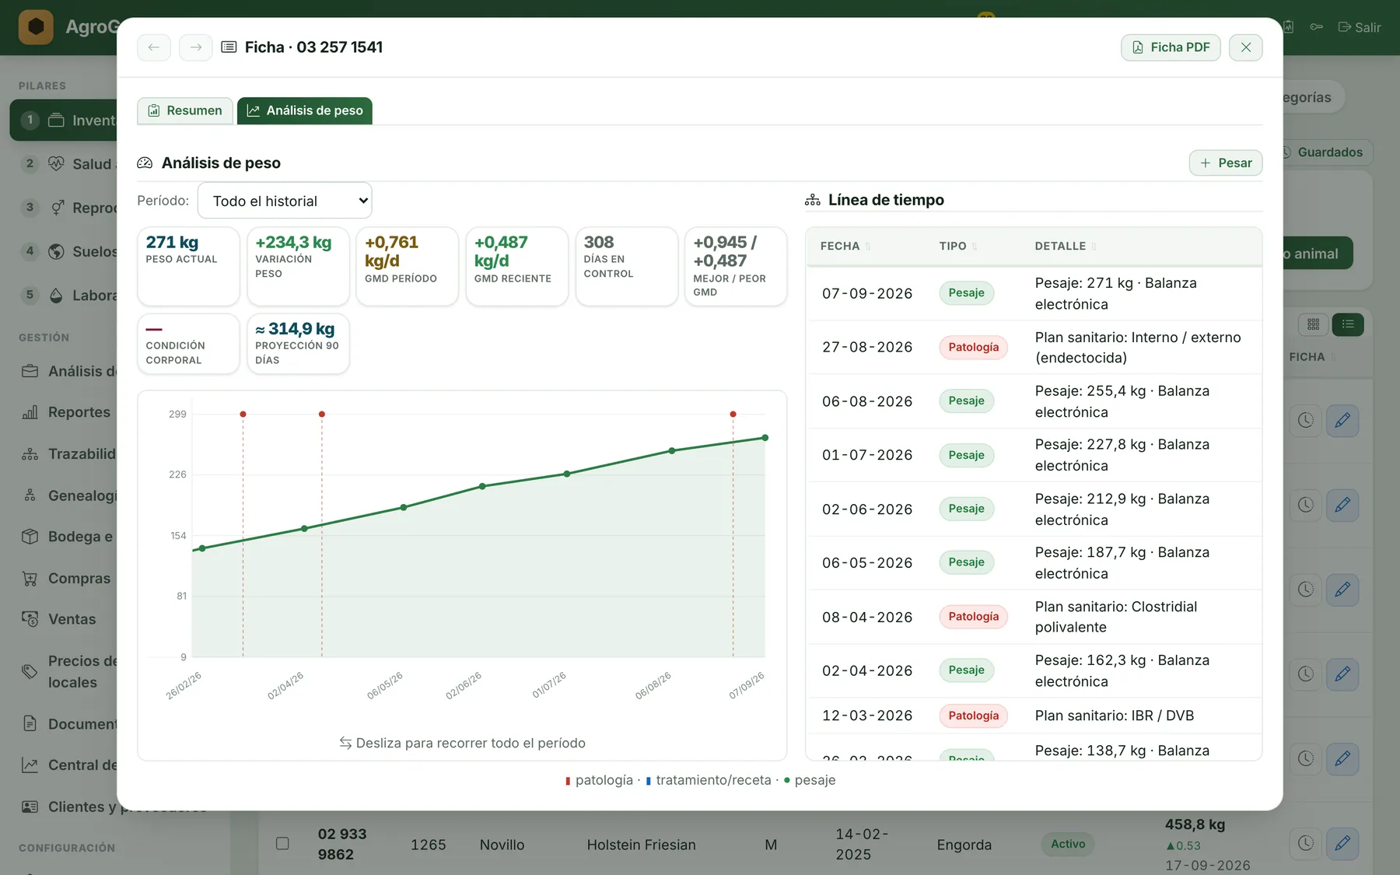
Task: Click the Ventas icon in the sidebar
Action: click(x=30, y=619)
